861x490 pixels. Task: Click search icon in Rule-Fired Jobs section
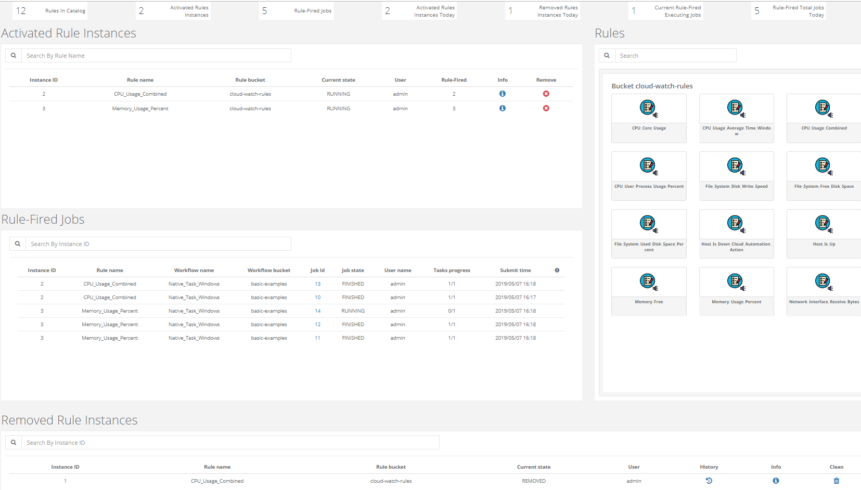(x=18, y=244)
